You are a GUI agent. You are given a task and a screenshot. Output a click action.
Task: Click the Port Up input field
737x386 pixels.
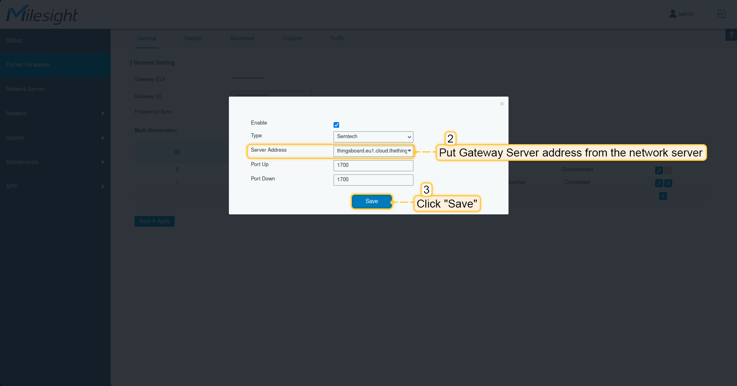[373, 165]
